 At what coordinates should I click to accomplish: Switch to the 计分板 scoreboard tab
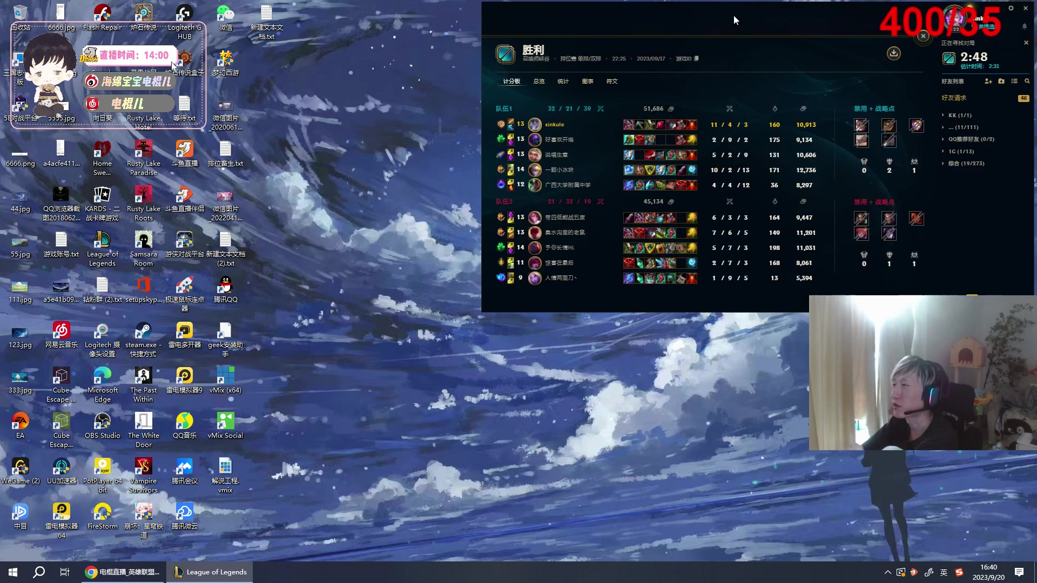(x=511, y=82)
